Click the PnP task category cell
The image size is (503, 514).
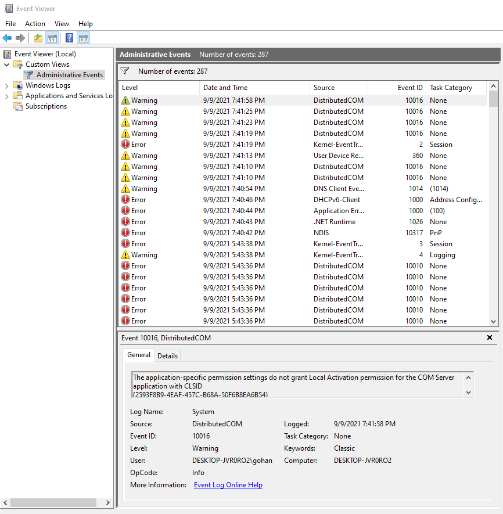tap(436, 233)
